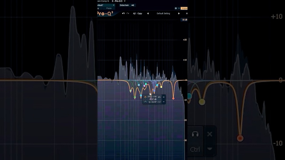This screenshot has width=285, height=160.
Task: Toggle the sidechain input arrow icon
Action: coord(133,5)
